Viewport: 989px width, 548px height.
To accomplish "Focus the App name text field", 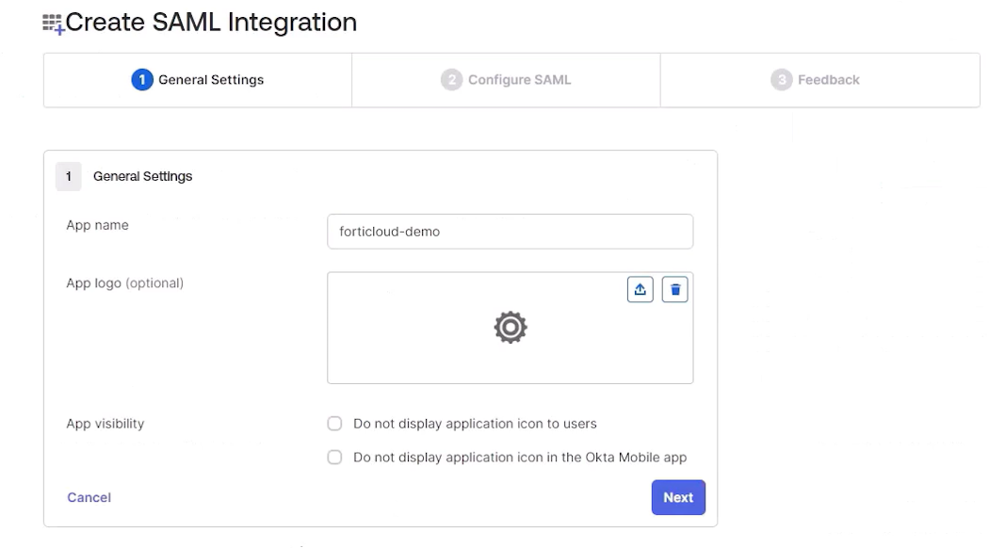I will [x=510, y=232].
